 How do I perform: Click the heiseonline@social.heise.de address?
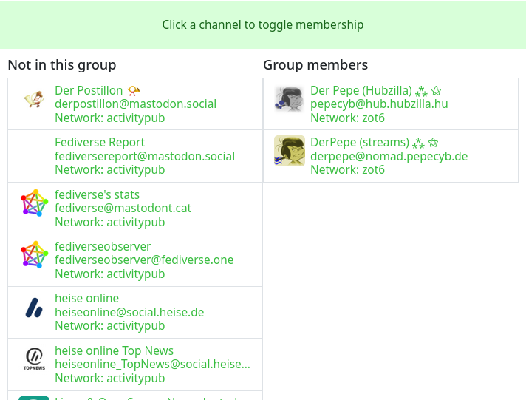pos(129,313)
